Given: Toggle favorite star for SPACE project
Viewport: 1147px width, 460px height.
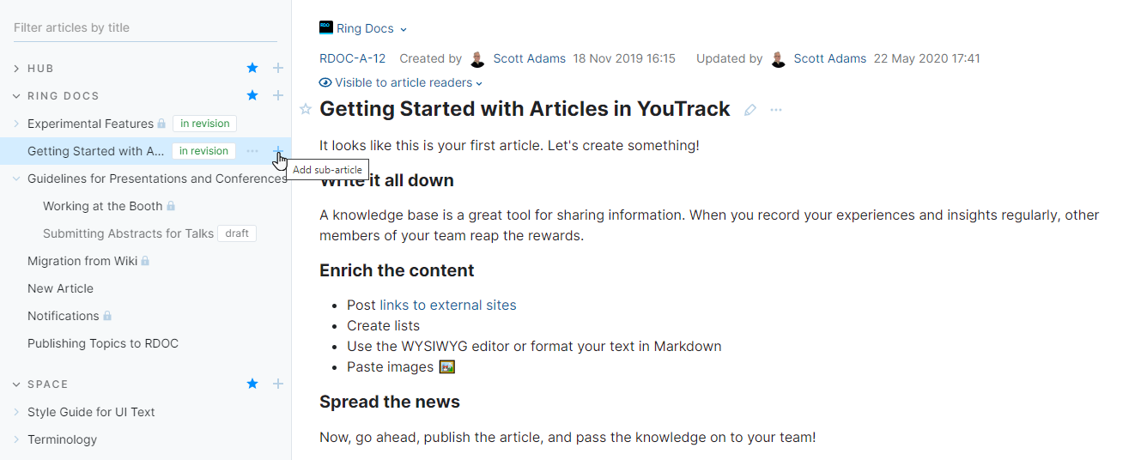Looking at the screenshot, I should pyautogui.click(x=252, y=384).
